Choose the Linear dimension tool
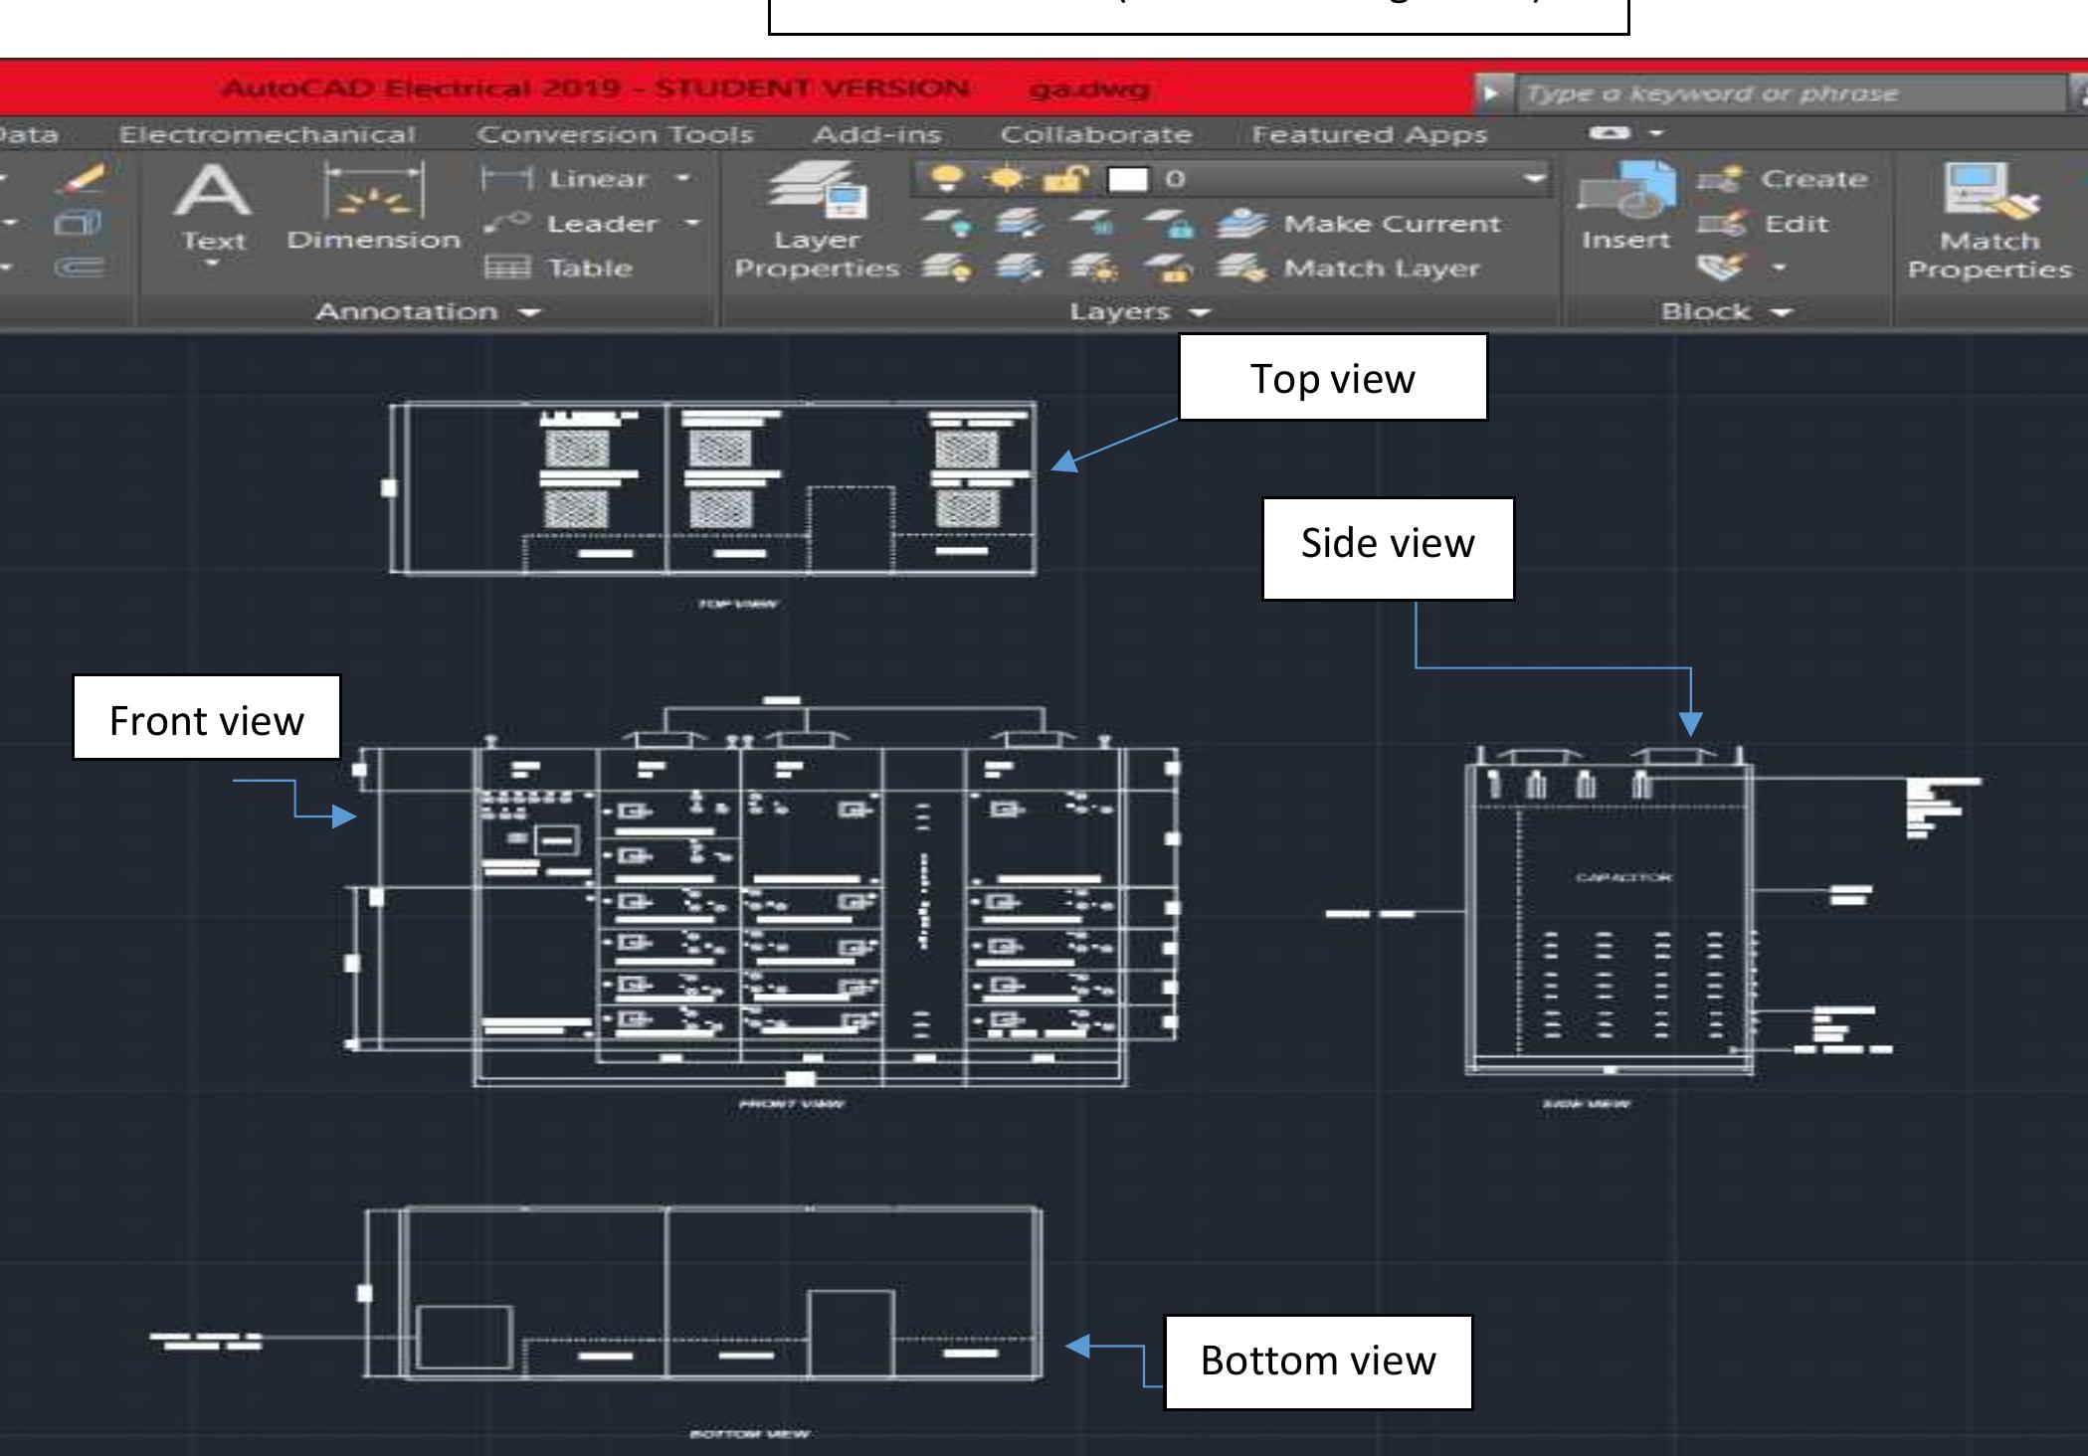Image resolution: width=2088 pixels, height=1456 pixels. pos(565,179)
